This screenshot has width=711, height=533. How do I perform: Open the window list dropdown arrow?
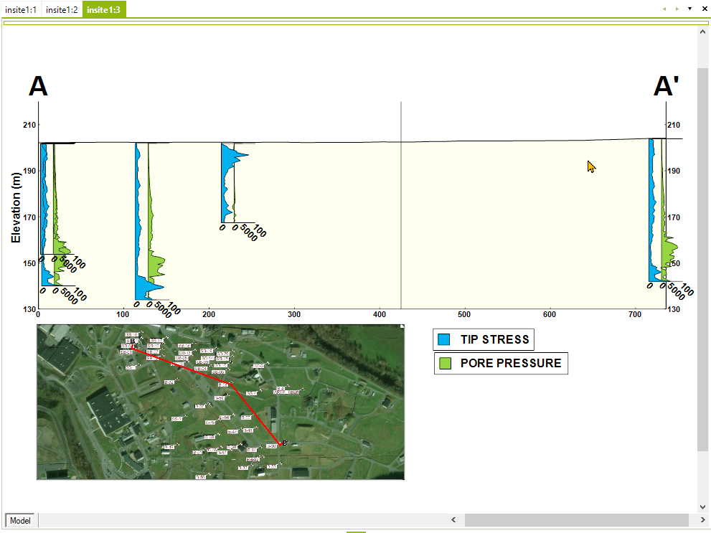pyautogui.click(x=689, y=9)
